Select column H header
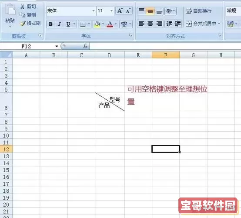 [221, 55]
